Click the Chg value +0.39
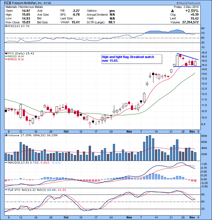The image size is (212, 220). (194, 15)
